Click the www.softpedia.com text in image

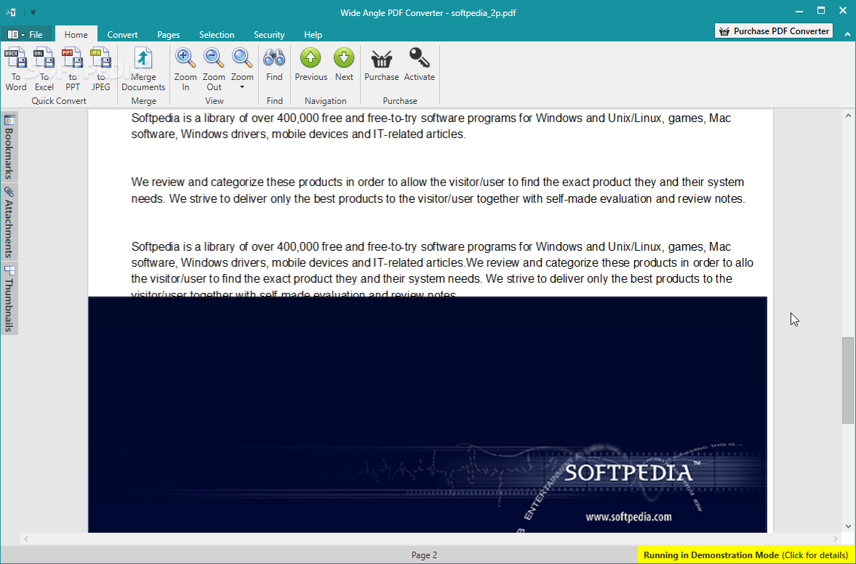628,517
